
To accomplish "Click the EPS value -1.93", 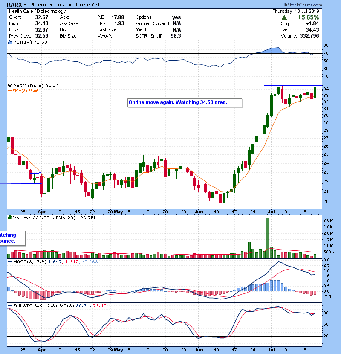I will tap(118, 23).
